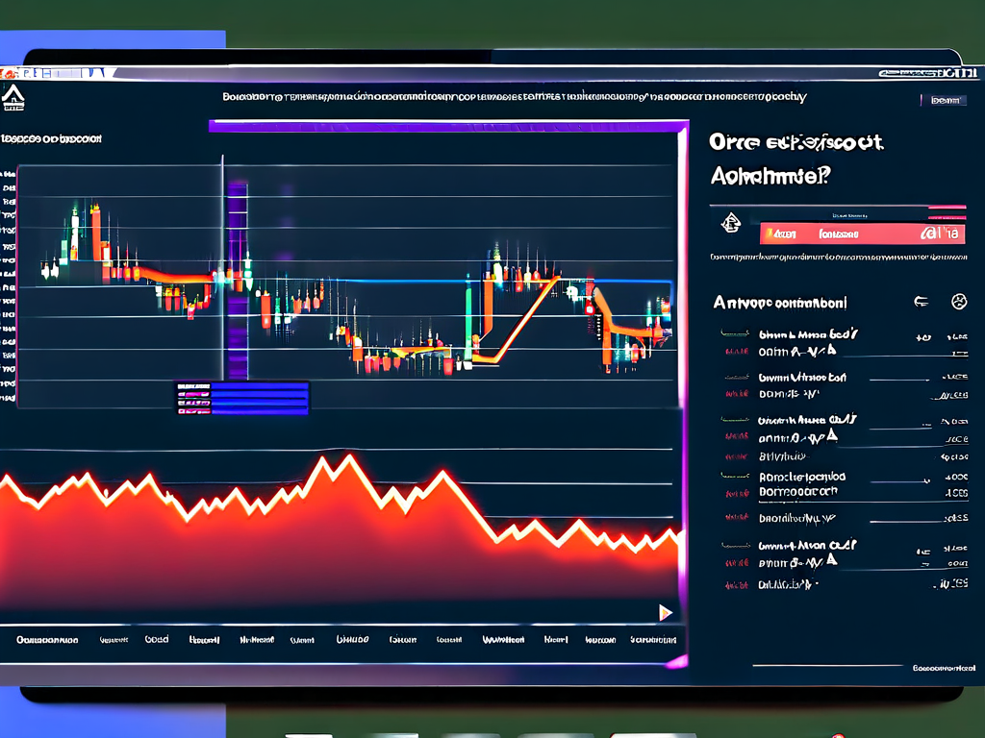Screen dimensions: 985x738
Task: Click the back arrow icon in watchlist header
Action: click(921, 302)
